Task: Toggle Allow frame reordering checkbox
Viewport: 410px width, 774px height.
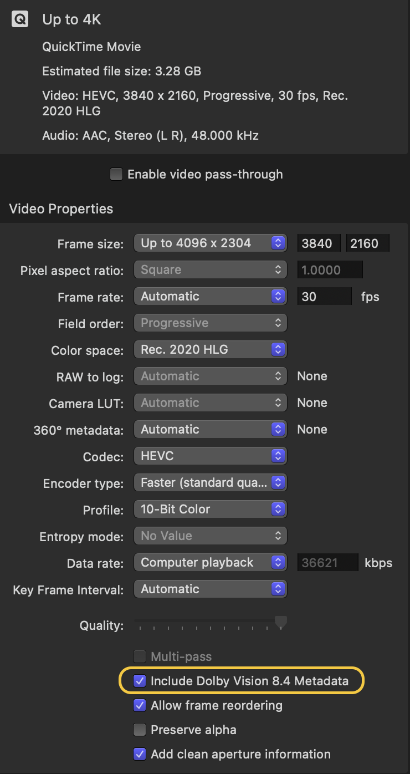Action: 140,705
